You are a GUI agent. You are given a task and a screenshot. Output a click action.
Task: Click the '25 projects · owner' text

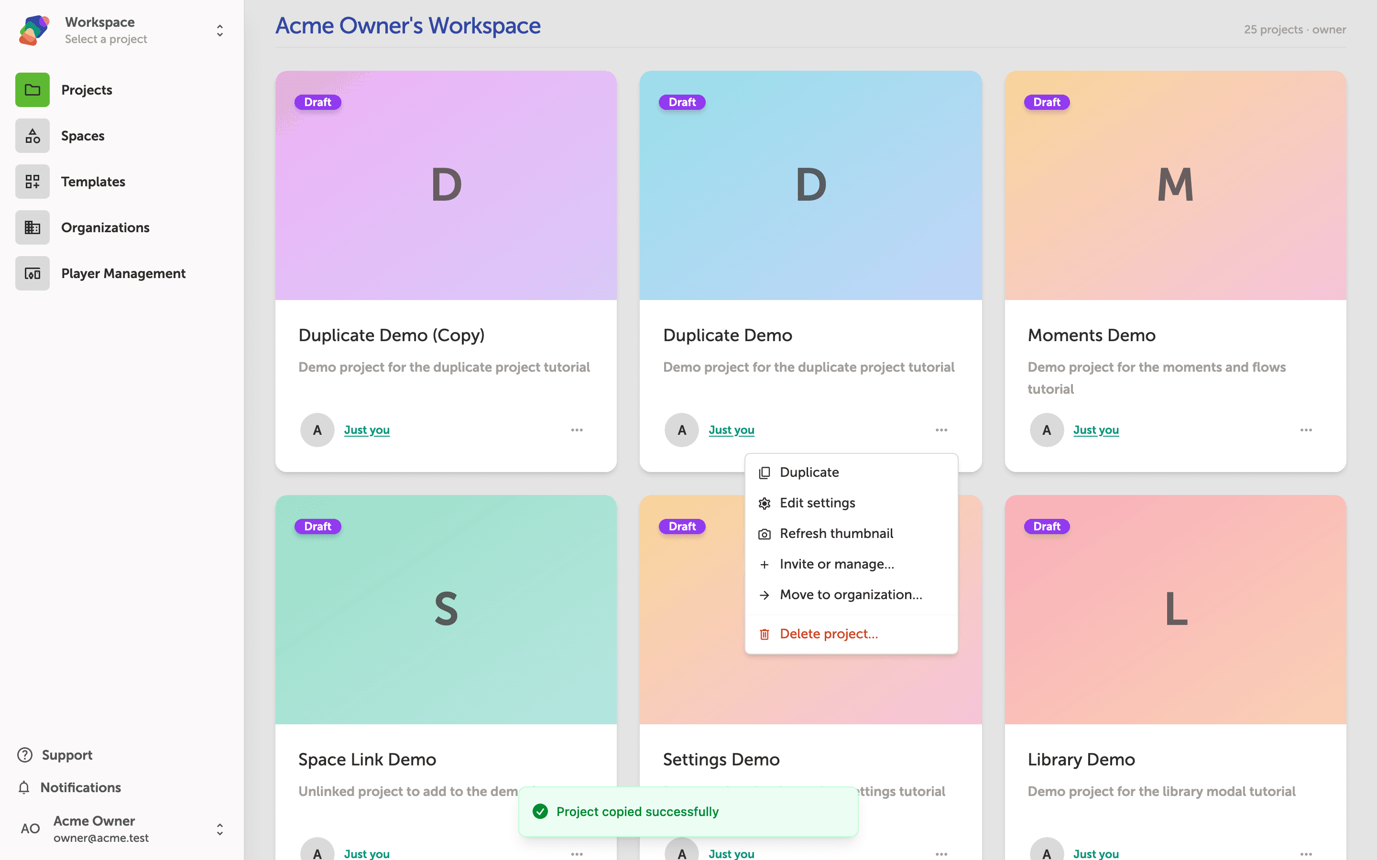[1294, 30]
